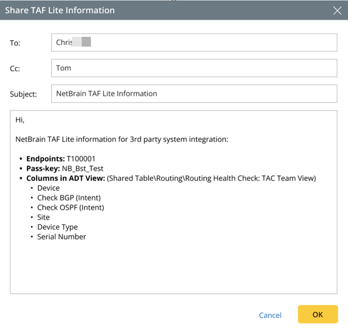The height and width of the screenshot is (330, 348).
Task: Click the To recipient field
Action: tap(194, 43)
